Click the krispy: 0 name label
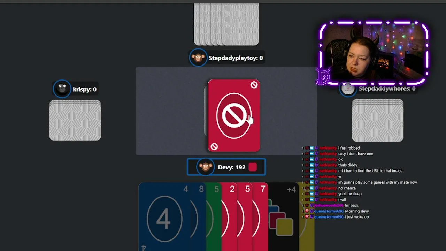 pos(85,89)
